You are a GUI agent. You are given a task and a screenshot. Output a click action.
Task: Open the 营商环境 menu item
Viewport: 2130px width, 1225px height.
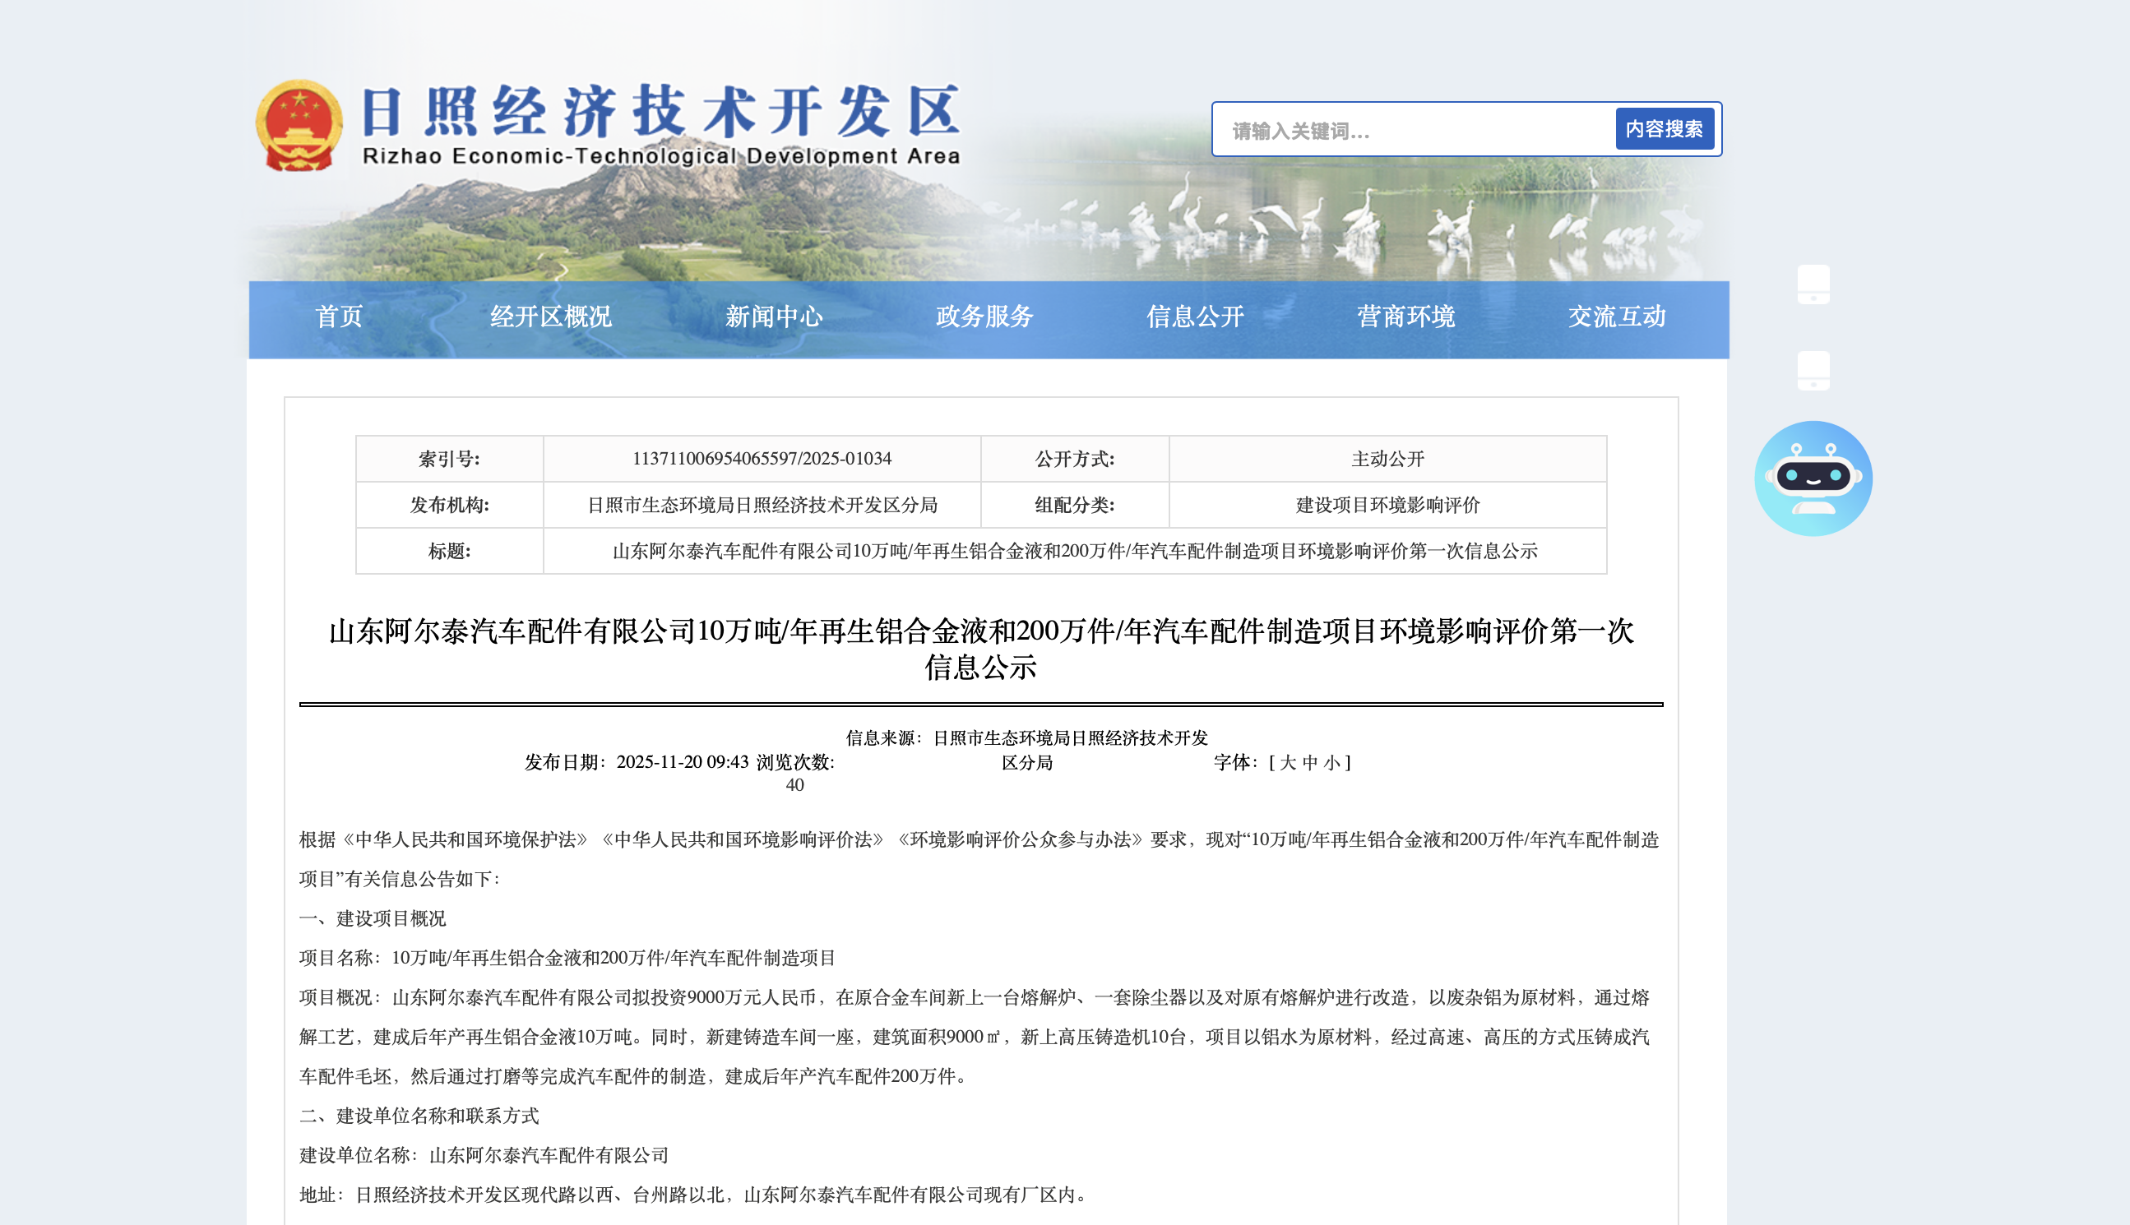tap(1405, 317)
